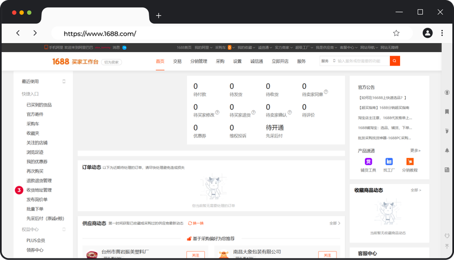Click the browser back arrow
The image size is (454, 260).
(18, 33)
